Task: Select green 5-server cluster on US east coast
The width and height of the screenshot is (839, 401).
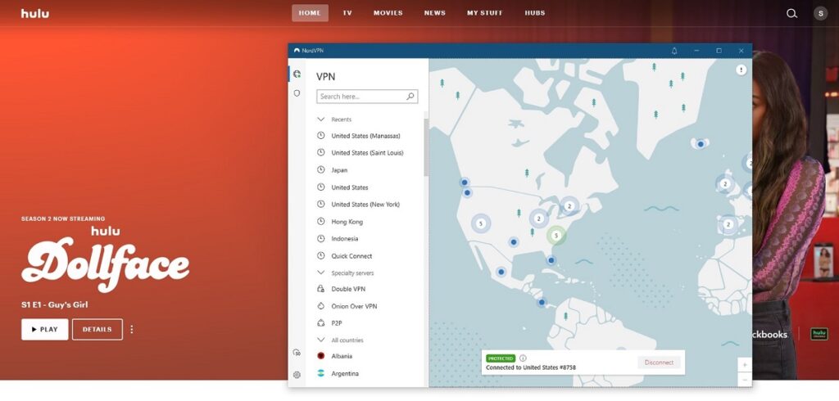Action: [x=556, y=235]
